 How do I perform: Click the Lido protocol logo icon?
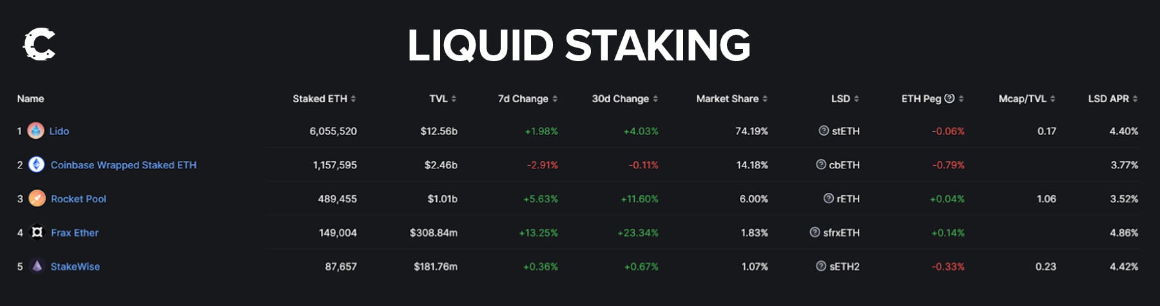coord(36,131)
